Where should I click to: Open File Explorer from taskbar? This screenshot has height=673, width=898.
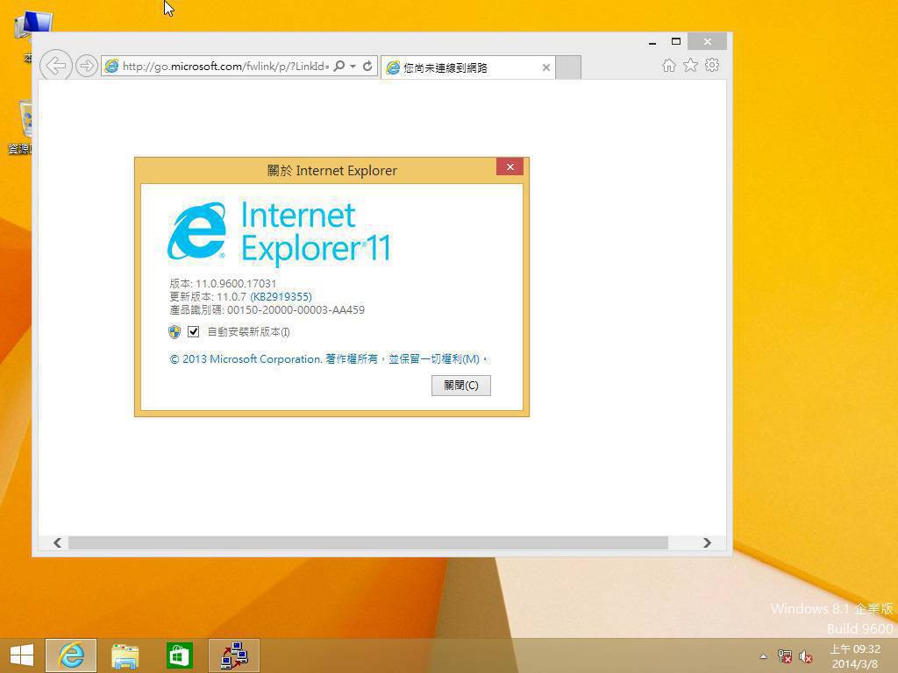pos(125,655)
